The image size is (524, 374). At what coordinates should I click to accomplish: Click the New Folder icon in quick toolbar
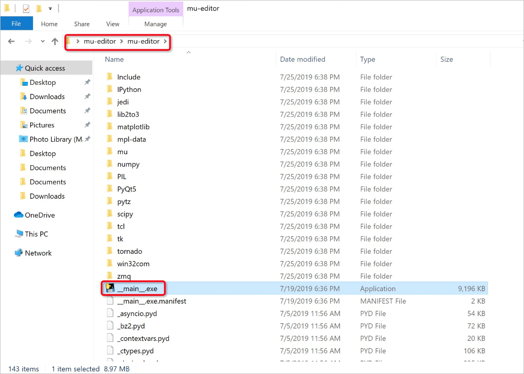pyautogui.click(x=39, y=8)
